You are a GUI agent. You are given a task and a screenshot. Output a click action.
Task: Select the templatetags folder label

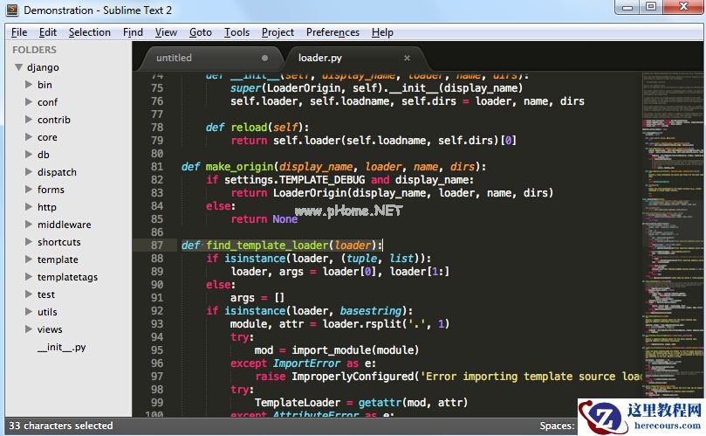click(x=67, y=277)
